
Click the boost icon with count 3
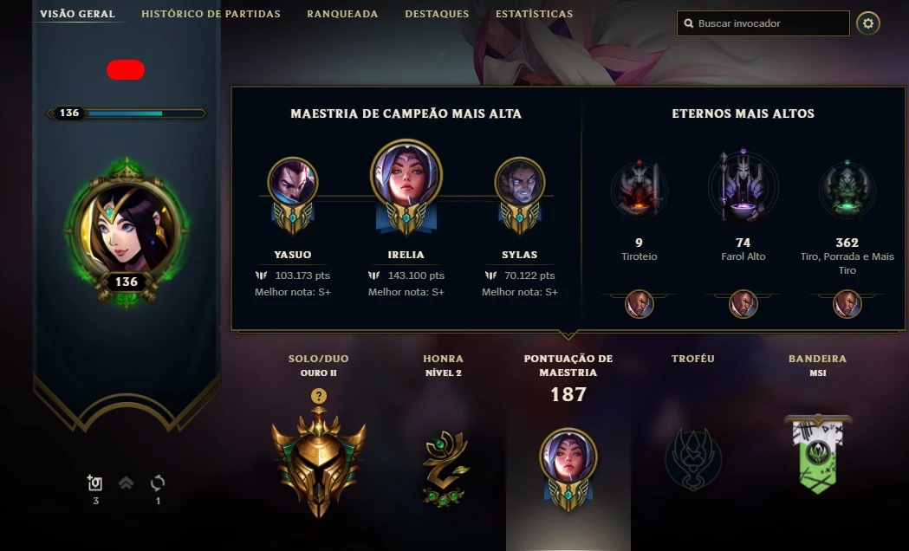click(x=94, y=483)
